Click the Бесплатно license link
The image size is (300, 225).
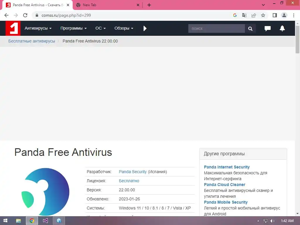(129, 181)
